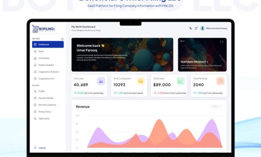This screenshot has width=261, height=157.
Task: Click the Revenue chart heading
Action: (x=83, y=107)
